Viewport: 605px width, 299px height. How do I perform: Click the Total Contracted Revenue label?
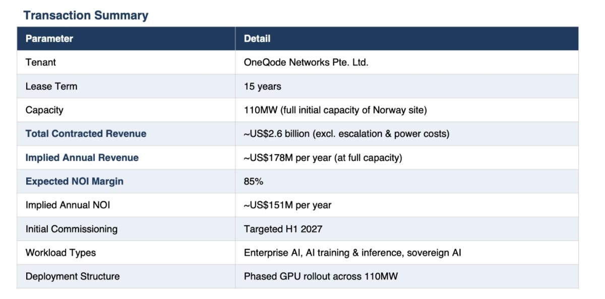86,133
